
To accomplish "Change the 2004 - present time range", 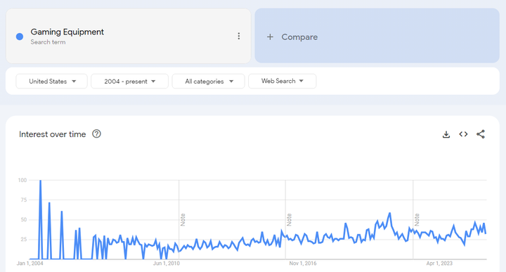I will (130, 82).
